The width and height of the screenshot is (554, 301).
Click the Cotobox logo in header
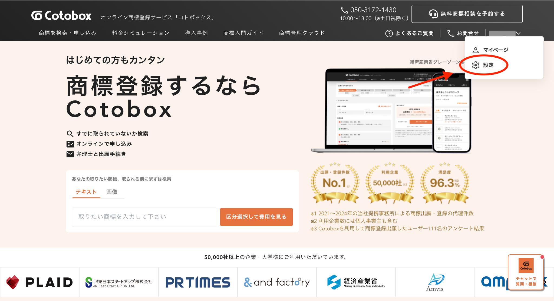pyautogui.click(x=61, y=16)
